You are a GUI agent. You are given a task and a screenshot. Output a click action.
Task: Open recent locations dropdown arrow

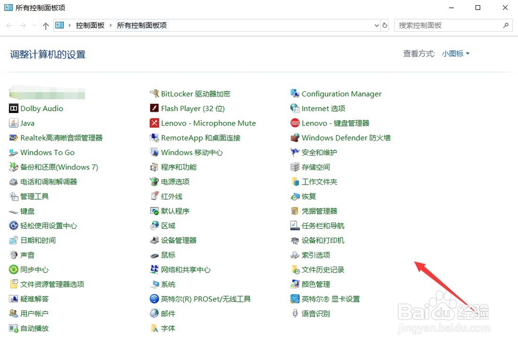(x=34, y=25)
